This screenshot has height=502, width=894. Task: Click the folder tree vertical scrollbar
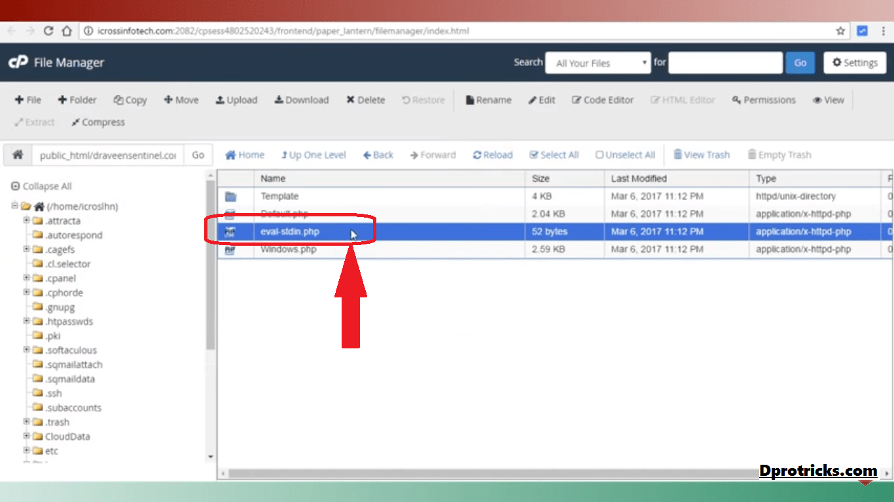(x=210, y=265)
